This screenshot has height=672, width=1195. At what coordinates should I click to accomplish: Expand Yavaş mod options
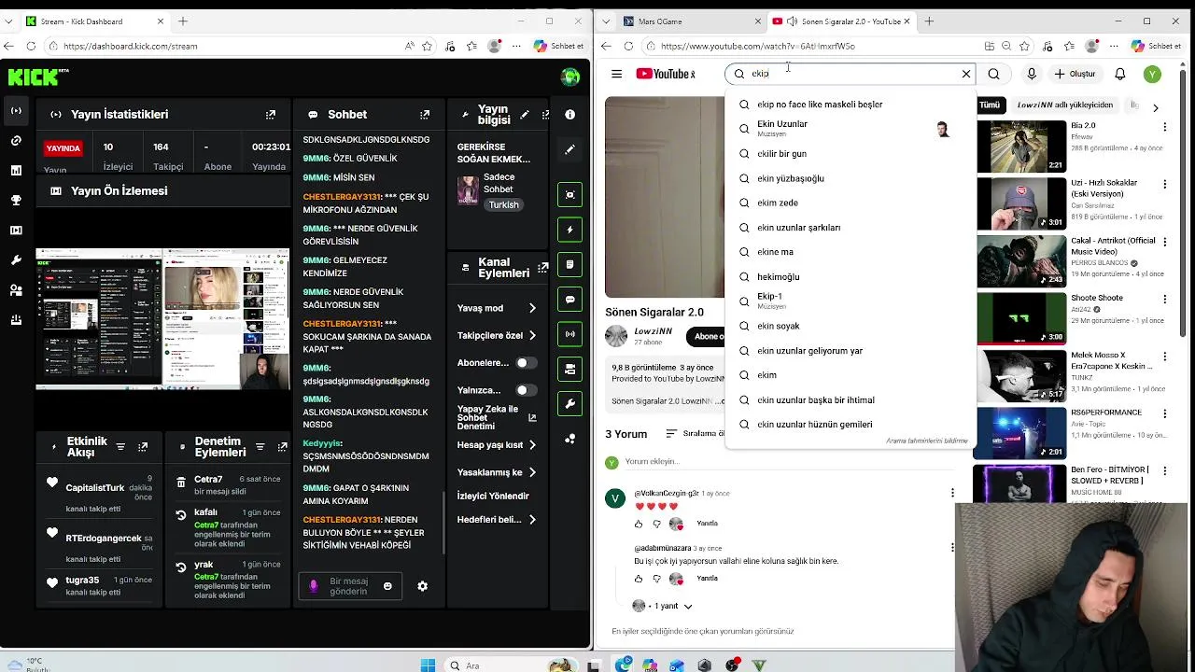tap(532, 308)
